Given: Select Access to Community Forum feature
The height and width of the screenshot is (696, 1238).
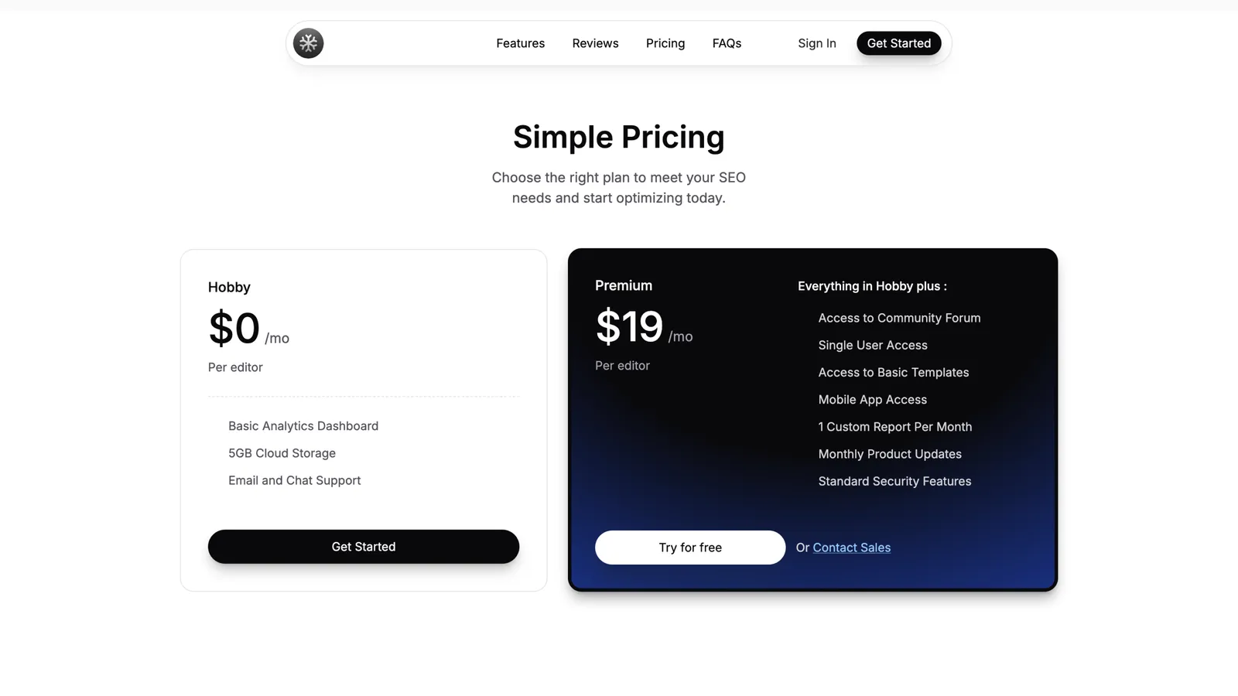Looking at the screenshot, I should pyautogui.click(x=899, y=318).
